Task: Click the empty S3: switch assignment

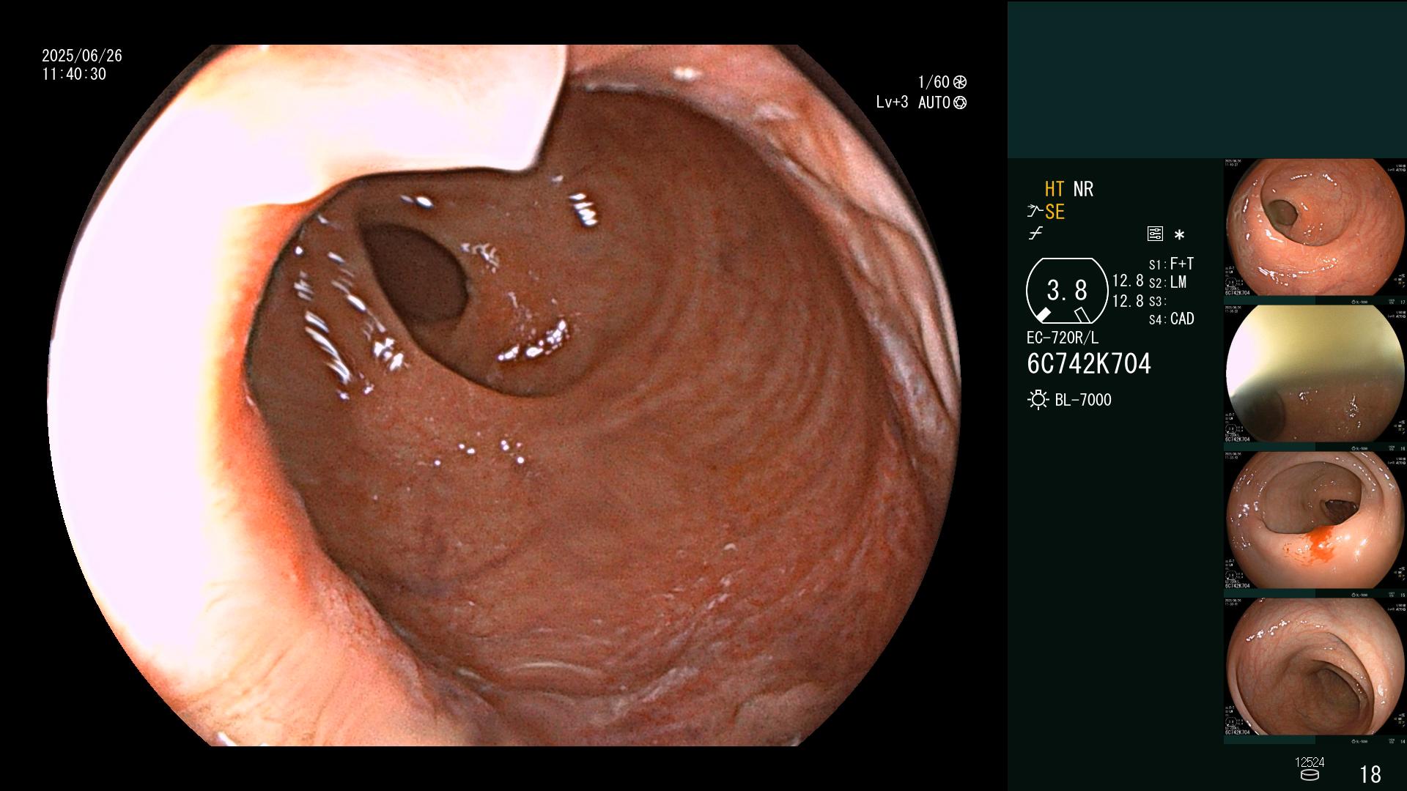Action: (1156, 302)
